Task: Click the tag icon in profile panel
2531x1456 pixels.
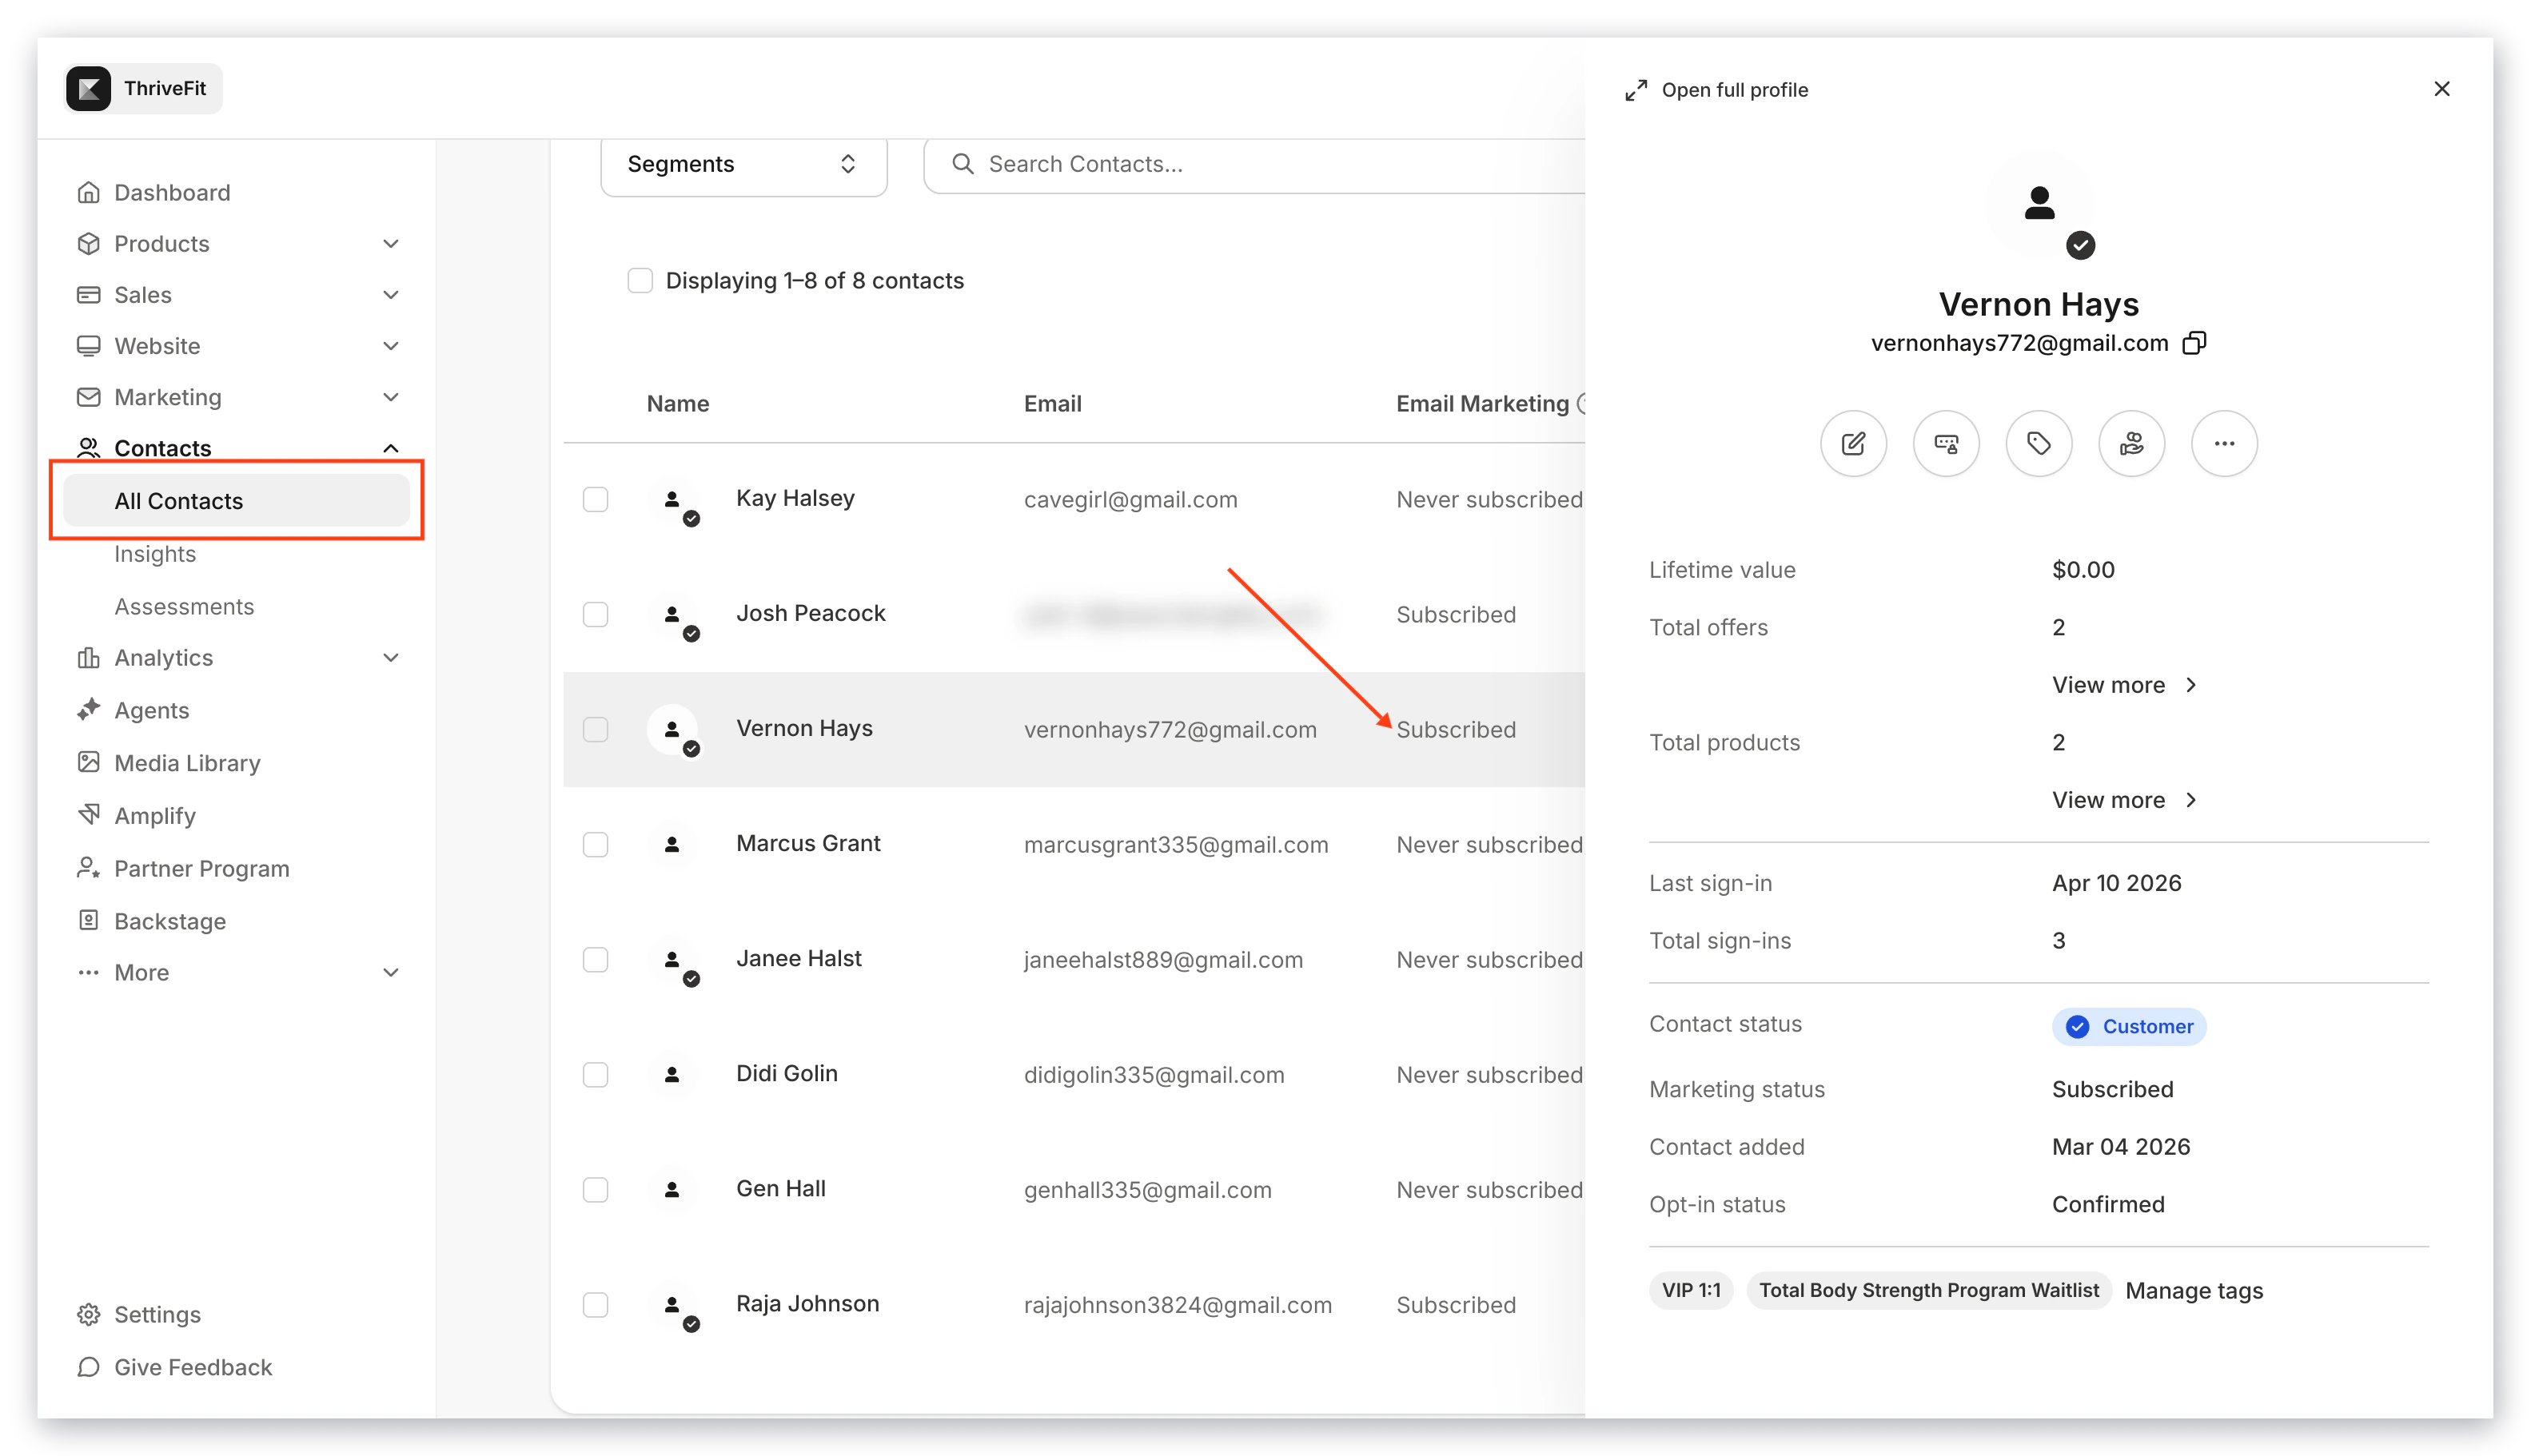Action: click(2038, 443)
